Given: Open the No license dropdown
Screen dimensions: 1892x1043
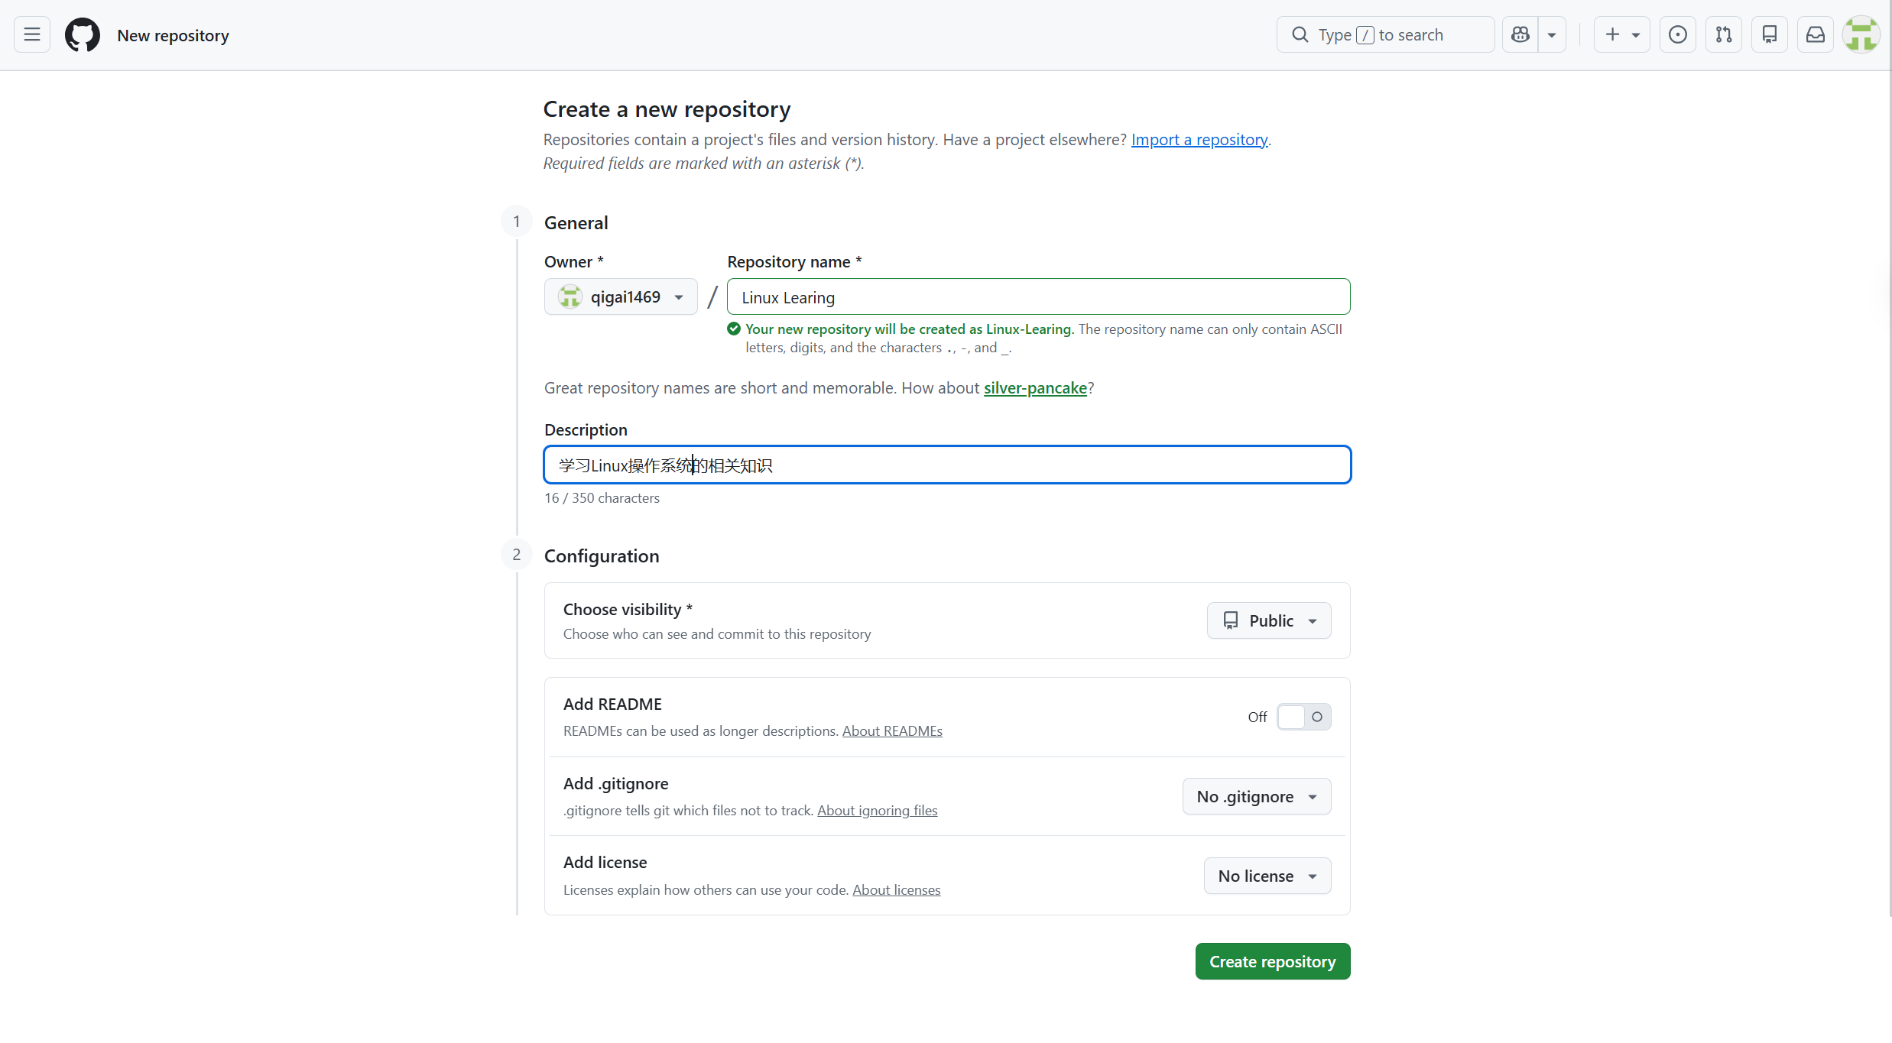Looking at the screenshot, I should pos(1267,876).
